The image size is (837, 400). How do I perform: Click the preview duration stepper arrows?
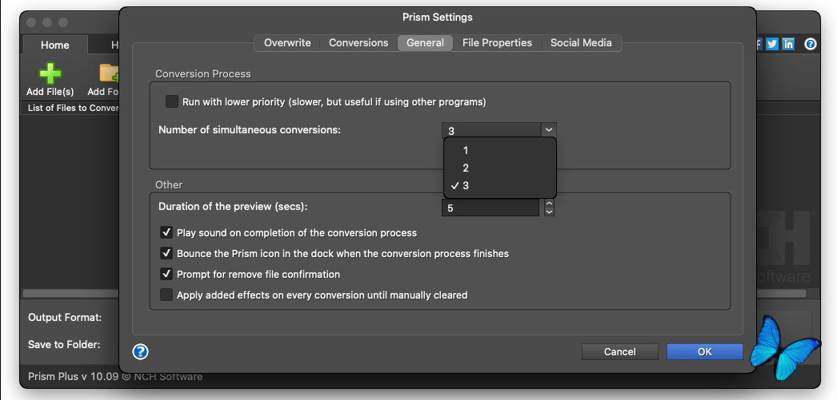[x=549, y=208]
